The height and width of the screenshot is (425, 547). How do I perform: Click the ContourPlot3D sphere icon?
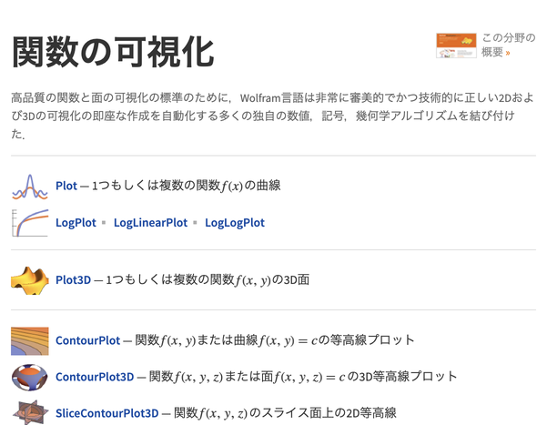pos(29,376)
